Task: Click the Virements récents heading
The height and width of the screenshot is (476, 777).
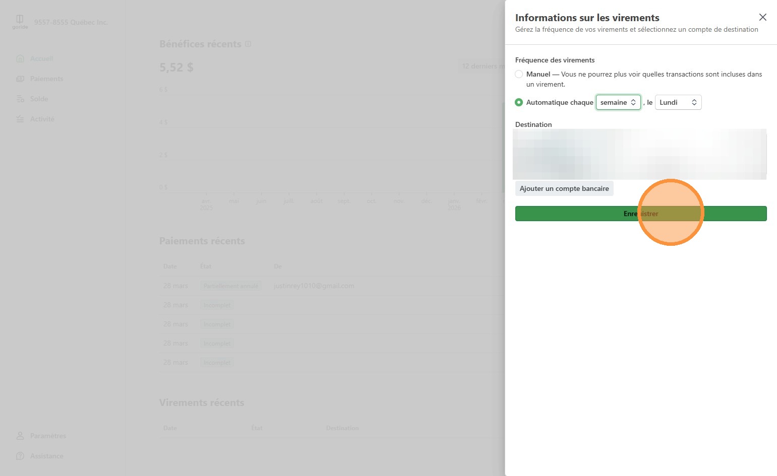Action: [201, 402]
